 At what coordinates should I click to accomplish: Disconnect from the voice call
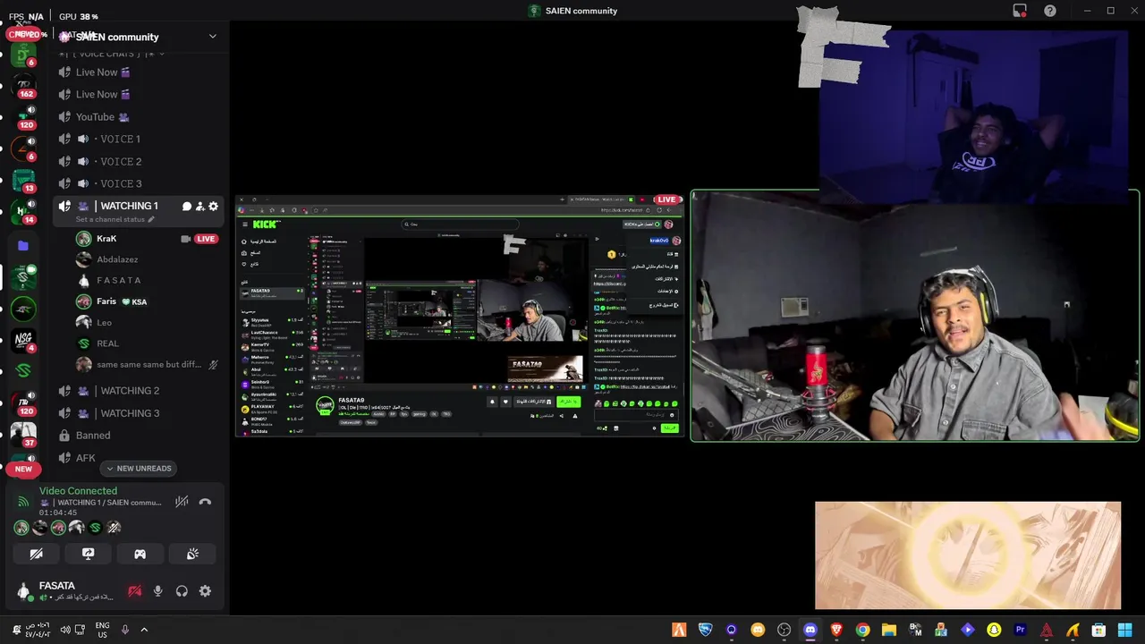pos(205,502)
